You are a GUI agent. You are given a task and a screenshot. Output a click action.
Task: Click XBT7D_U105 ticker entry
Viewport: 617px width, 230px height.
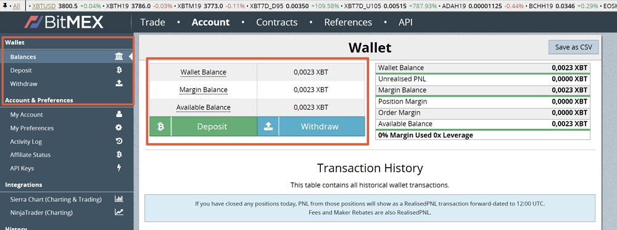point(391,6)
